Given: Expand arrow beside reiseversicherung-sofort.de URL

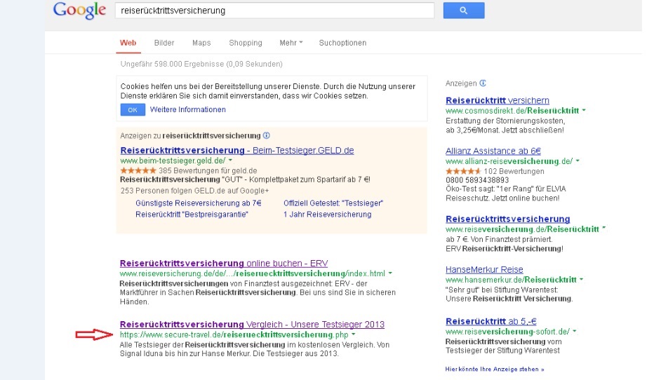Looking at the screenshot, I should [574, 331].
